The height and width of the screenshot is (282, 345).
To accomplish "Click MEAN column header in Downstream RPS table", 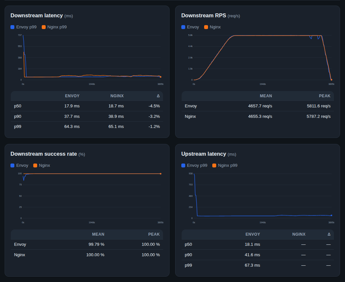I will (x=266, y=96).
